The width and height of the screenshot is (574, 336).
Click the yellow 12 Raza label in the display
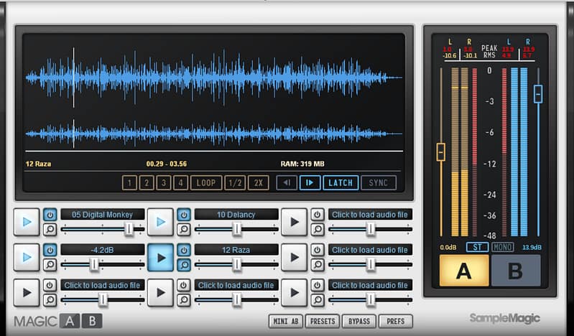[39, 164]
